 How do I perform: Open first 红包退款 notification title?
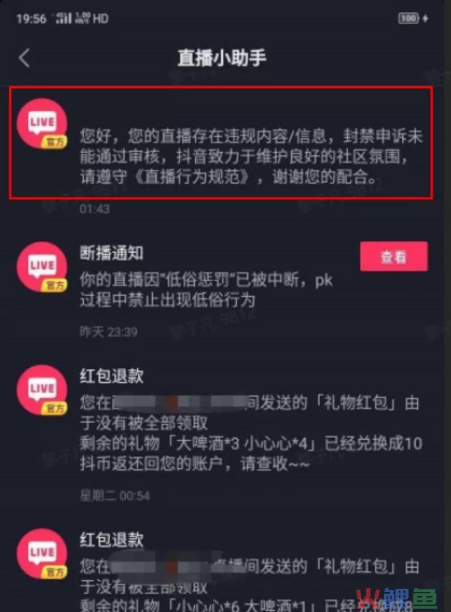[x=112, y=376]
